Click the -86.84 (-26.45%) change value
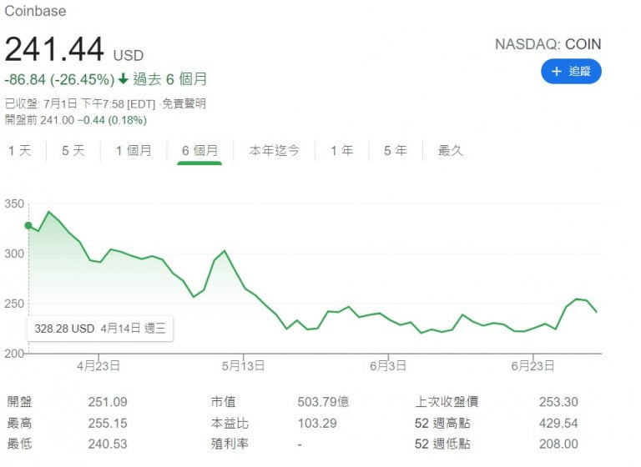The width and height of the screenshot is (641, 467). [60, 79]
